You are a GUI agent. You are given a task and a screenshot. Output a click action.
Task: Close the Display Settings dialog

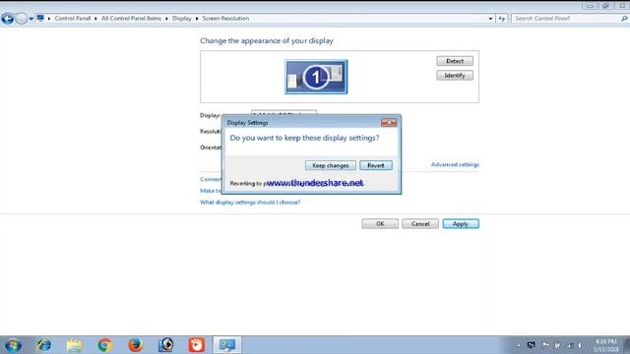pyautogui.click(x=389, y=123)
